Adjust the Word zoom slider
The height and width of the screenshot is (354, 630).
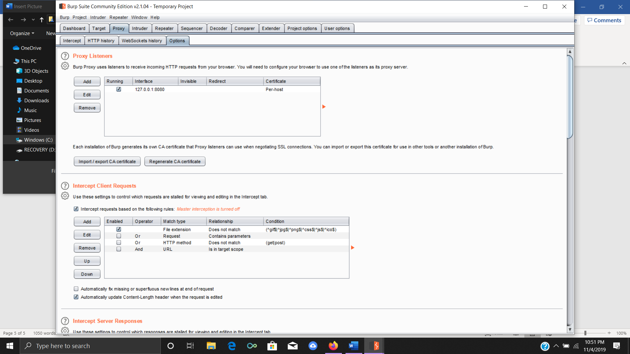pyautogui.click(x=585, y=333)
